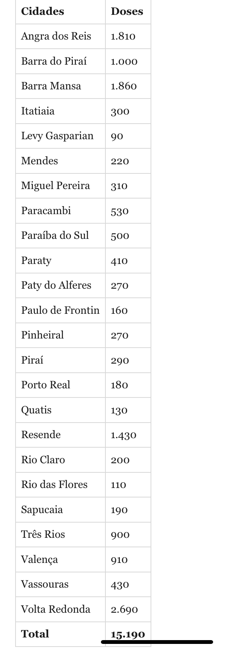Select the Angra dos Reis city cell

click(56, 36)
